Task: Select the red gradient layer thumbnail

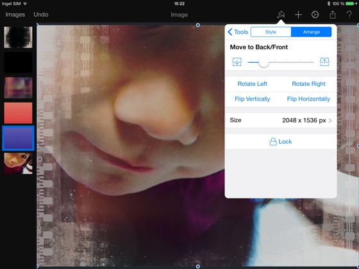Action: click(x=18, y=113)
